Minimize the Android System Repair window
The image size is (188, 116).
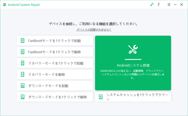[175, 5]
